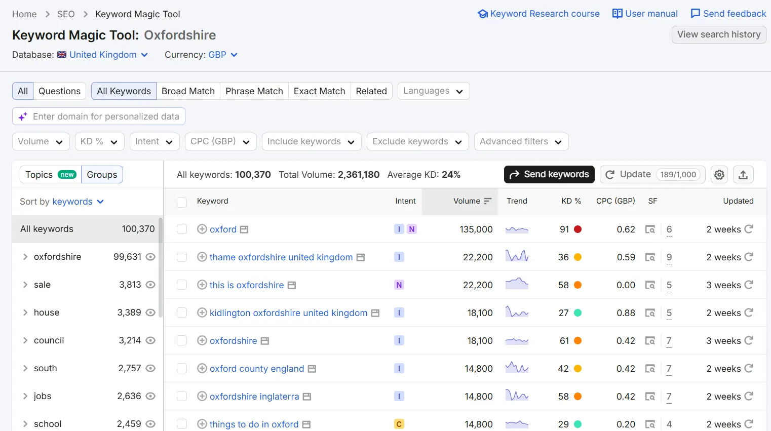Check the box for 'thame oxfordshire united kingdom'

click(x=182, y=257)
